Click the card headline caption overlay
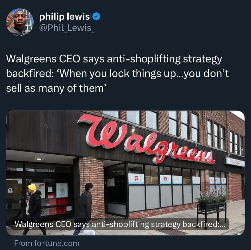This screenshot has width=251, height=250. point(120,224)
